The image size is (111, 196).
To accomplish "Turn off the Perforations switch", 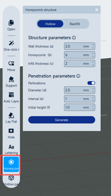I will click(91, 83).
